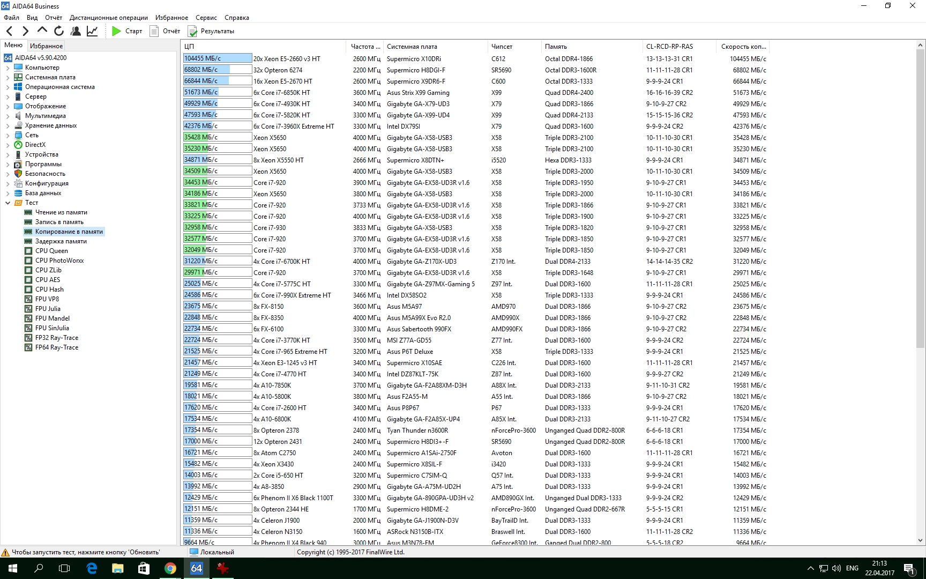Screen dimensions: 926x579
Task: Open the Сервис menu
Action: 206,18
